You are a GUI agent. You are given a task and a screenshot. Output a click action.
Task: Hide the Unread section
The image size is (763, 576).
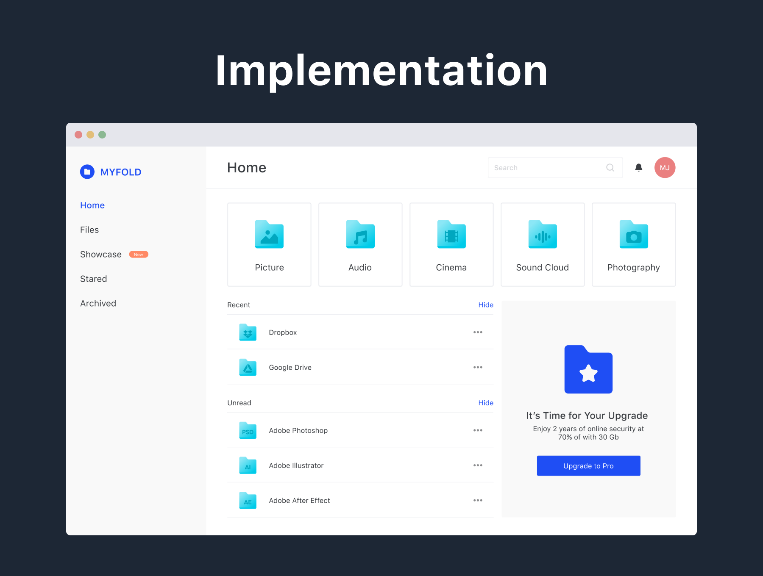point(485,403)
